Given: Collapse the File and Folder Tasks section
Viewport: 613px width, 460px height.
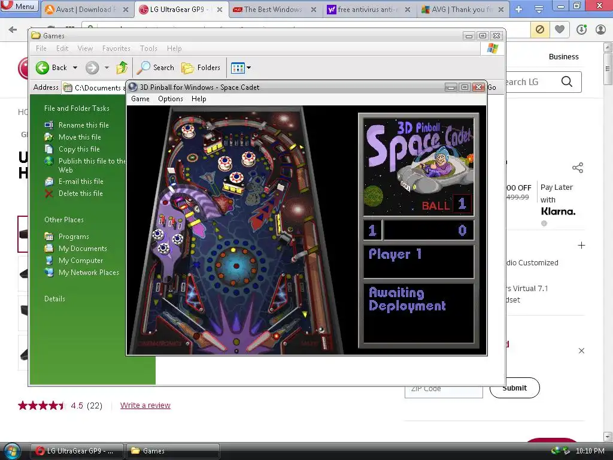Looking at the screenshot, I should 77,108.
